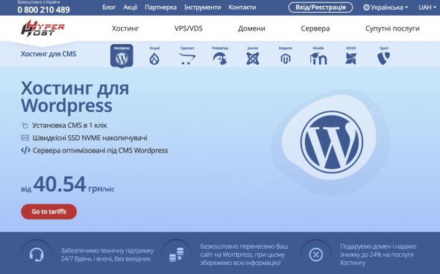
Task: Click the 24/7 technical support description text
Action: tap(107, 255)
